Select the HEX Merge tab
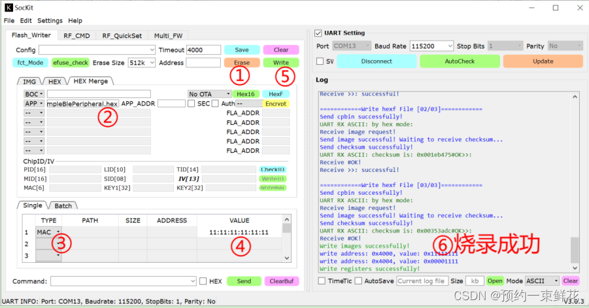 point(90,81)
